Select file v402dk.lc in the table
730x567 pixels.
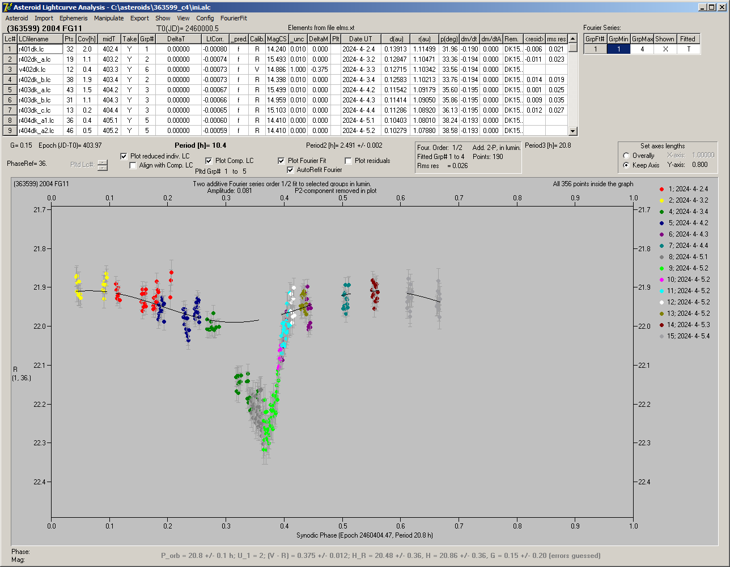point(40,70)
